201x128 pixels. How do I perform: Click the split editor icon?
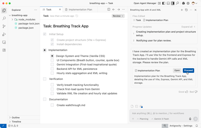tap(109, 9)
